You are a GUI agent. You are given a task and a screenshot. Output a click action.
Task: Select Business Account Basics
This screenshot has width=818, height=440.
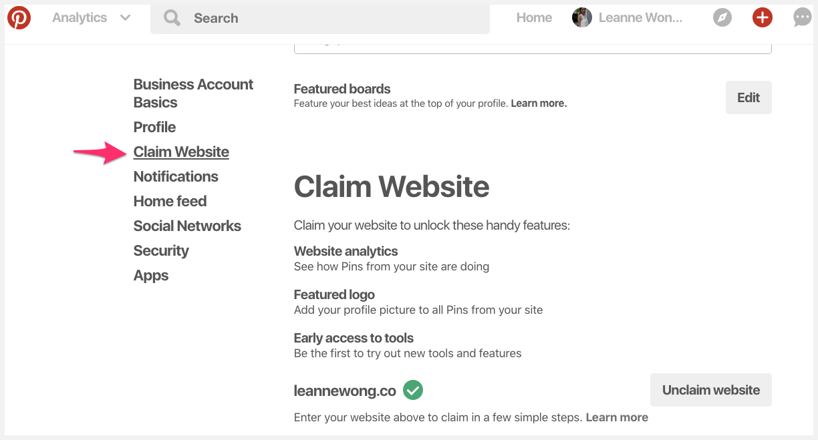[x=193, y=93]
